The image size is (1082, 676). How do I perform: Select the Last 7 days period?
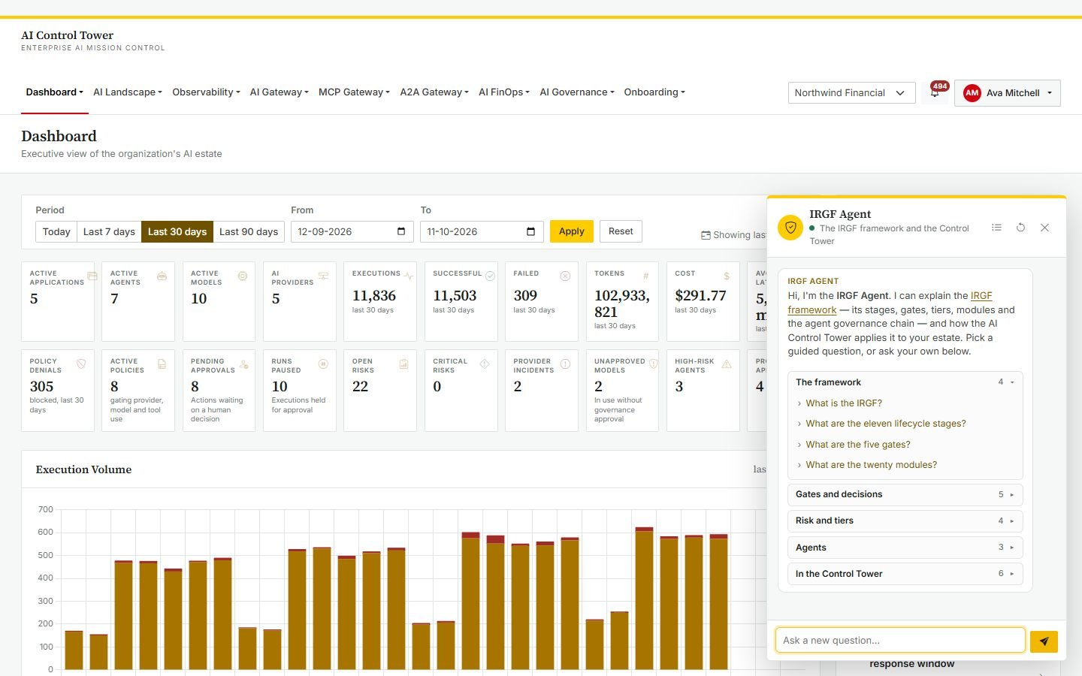[x=109, y=231]
